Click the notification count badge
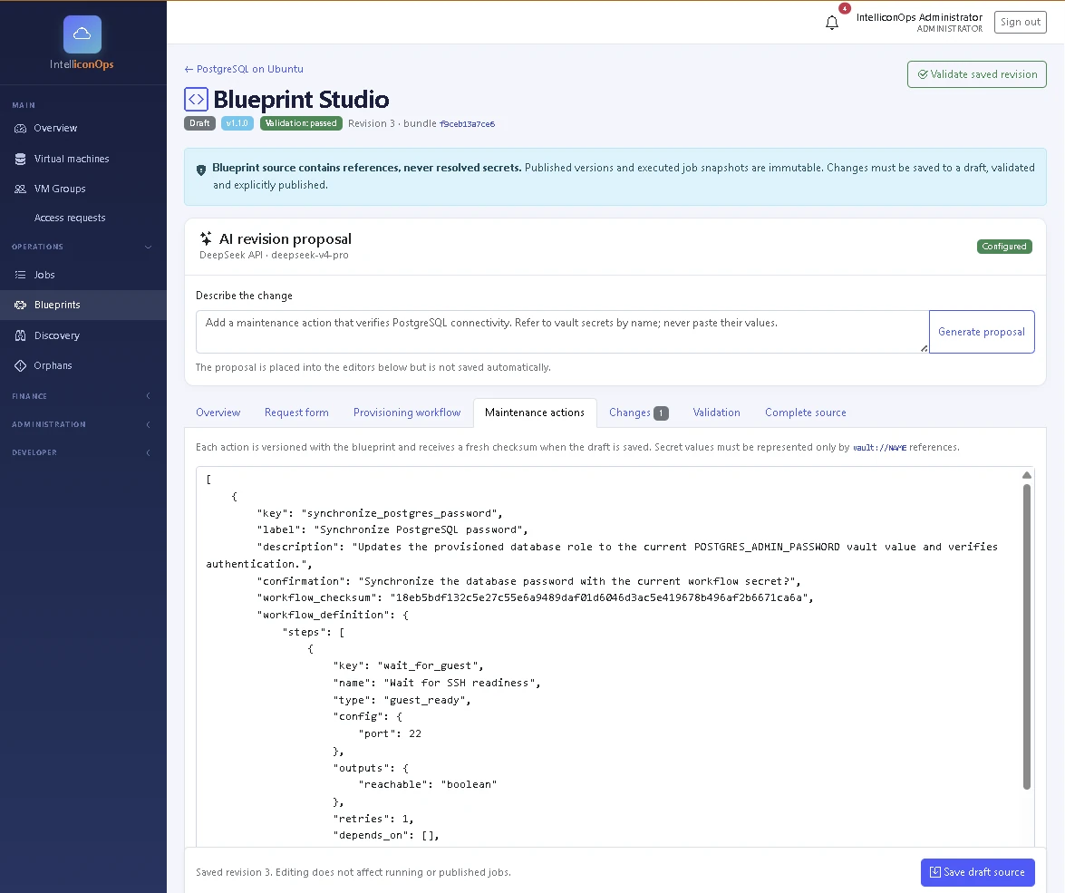This screenshot has width=1065, height=893. pos(844,9)
